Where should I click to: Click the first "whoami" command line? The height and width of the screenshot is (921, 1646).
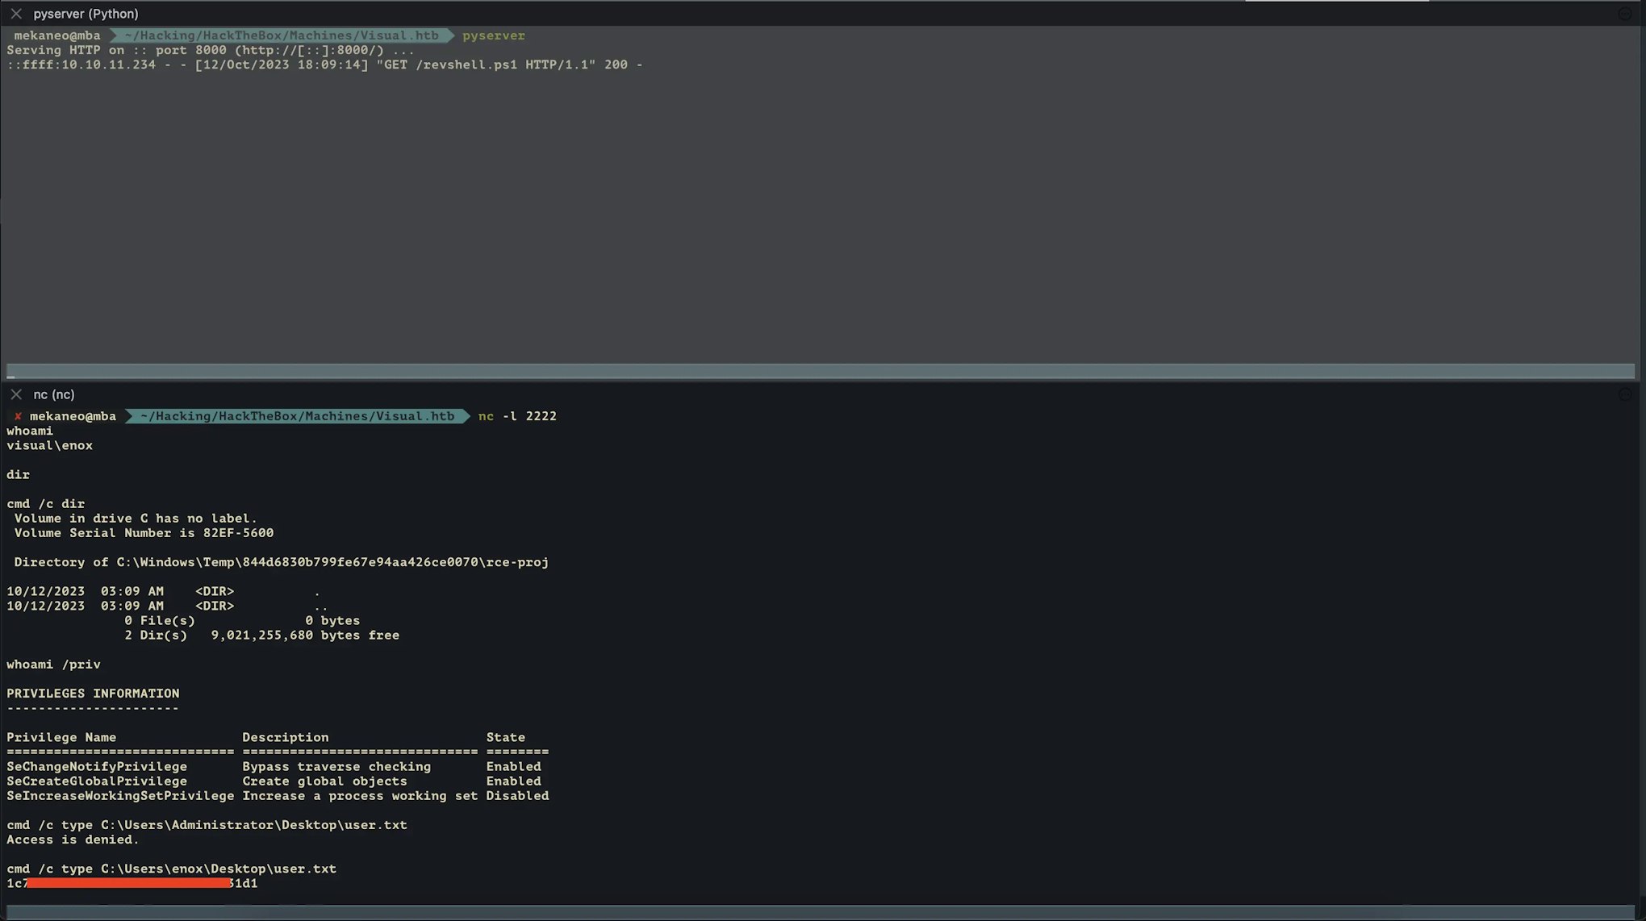30,431
